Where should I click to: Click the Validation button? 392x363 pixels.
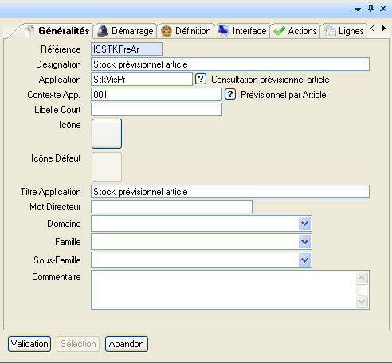[x=29, y=344]
